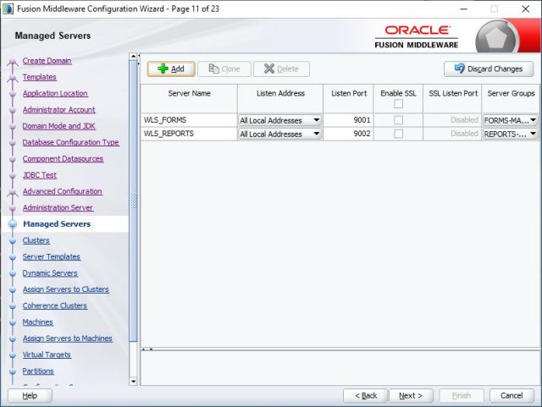Open Administrator Account step
The height and width of the screenshot is (407, 542).
click(58, 110)
